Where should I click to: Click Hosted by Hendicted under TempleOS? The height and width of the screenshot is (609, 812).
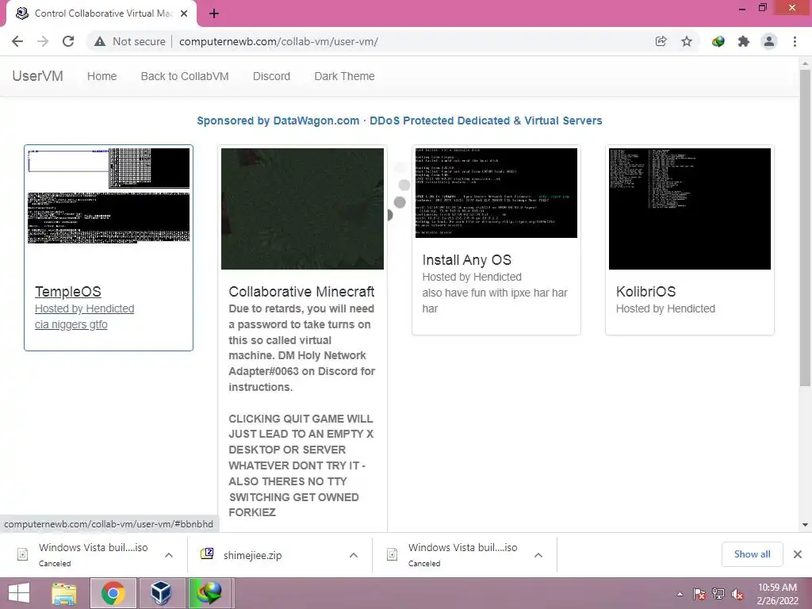click(x=84, y=308)
